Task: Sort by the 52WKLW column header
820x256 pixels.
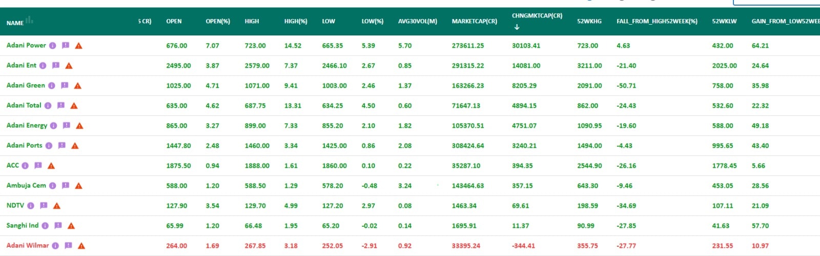Action: click(724, 22)
